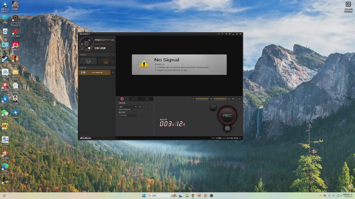Open Chrome from the taskbar
The image size is (355, 199).
coord(193,195)
